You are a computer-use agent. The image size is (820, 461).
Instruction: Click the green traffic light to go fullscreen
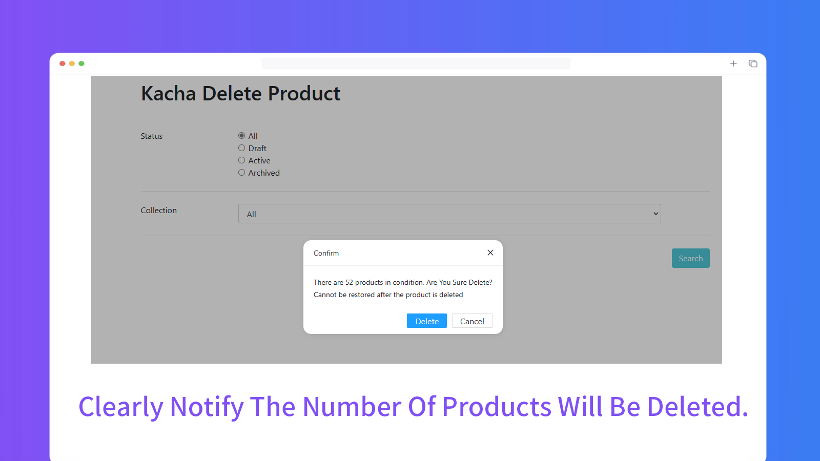pos(81,63)
